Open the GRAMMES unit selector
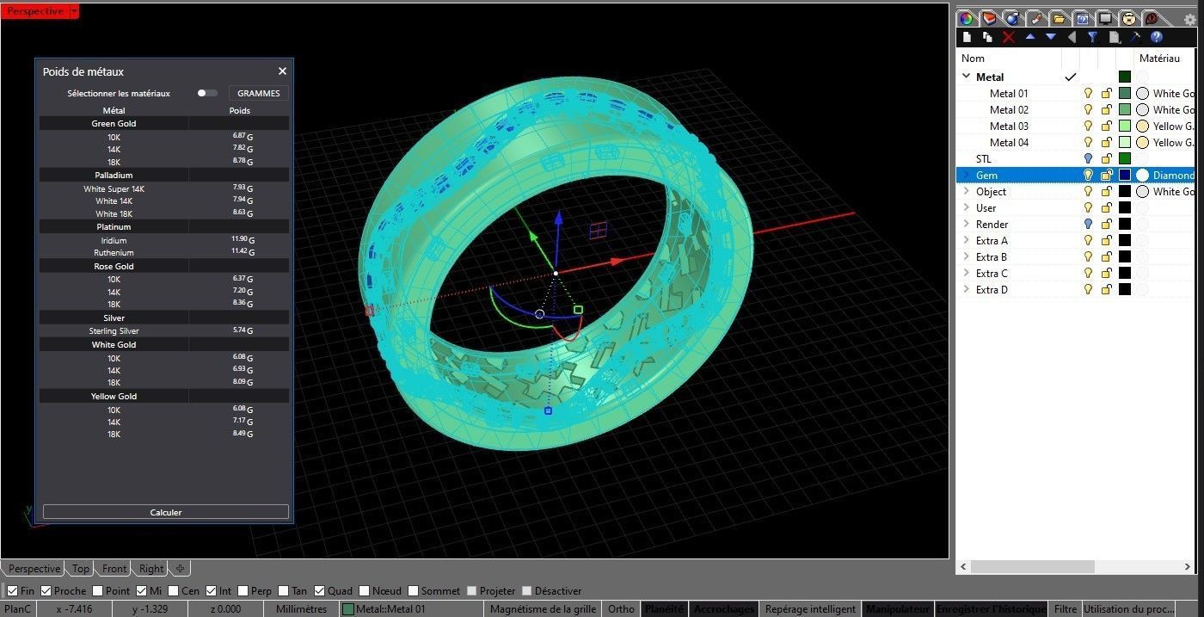Viewport: 1204px width, 617px height. pos(259,93)
